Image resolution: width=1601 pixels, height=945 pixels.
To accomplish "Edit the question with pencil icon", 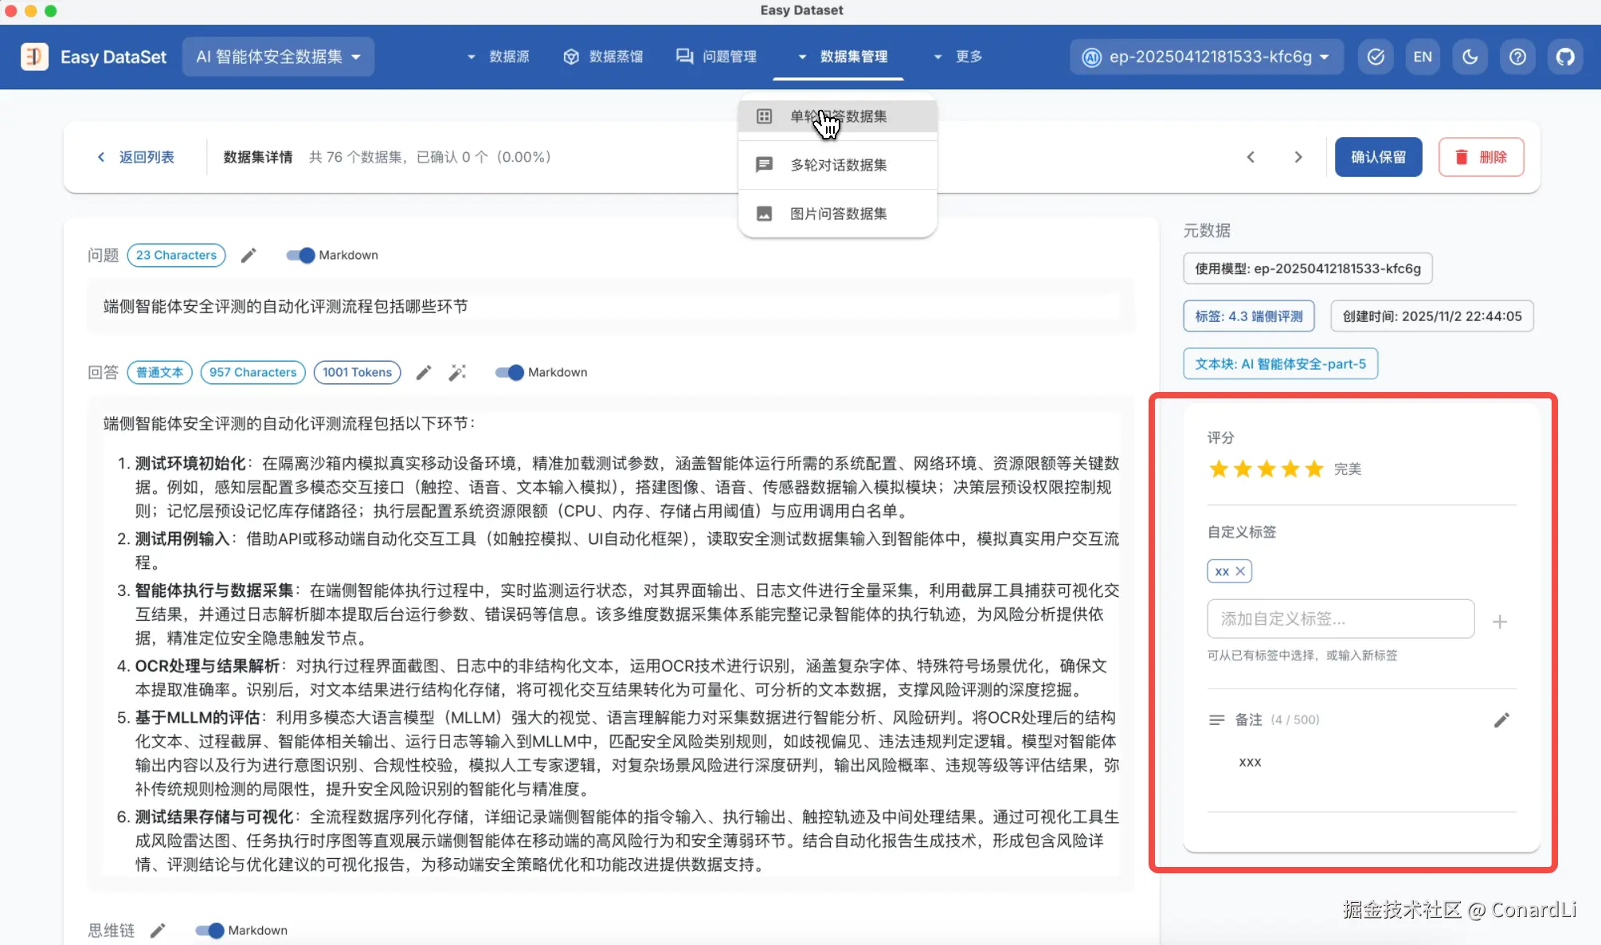I will (x=249, y=255).
